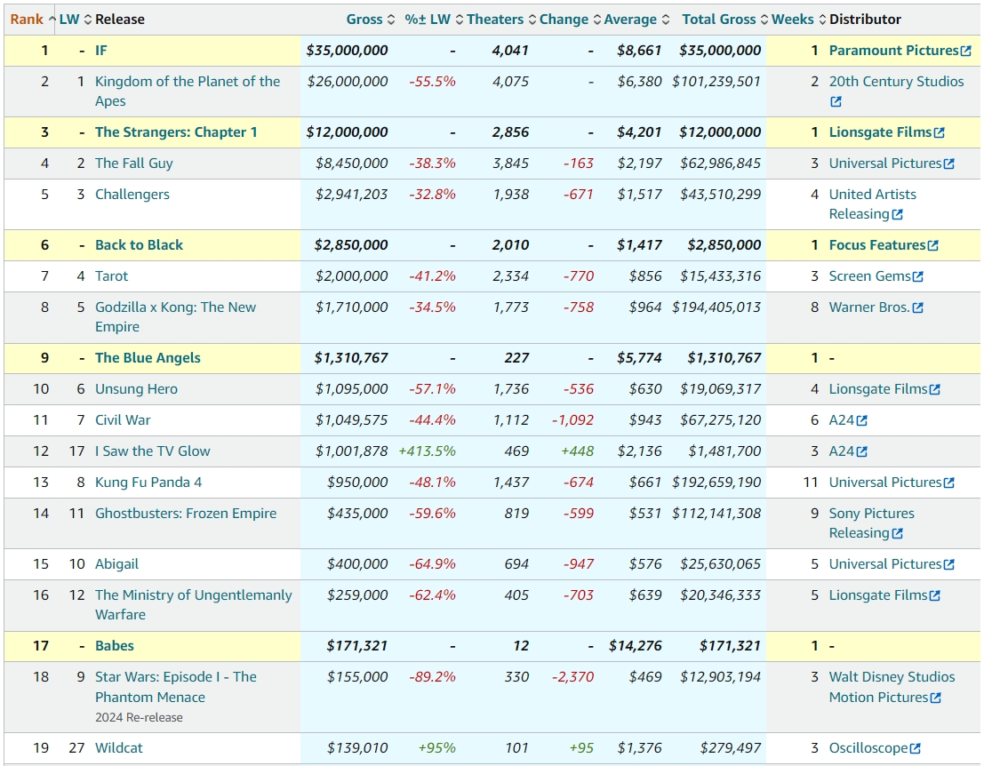Click external link icon after Focus Features

click(933, 245)
